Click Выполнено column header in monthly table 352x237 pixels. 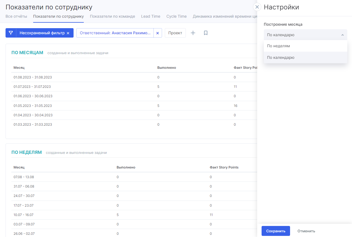(166, 68)
